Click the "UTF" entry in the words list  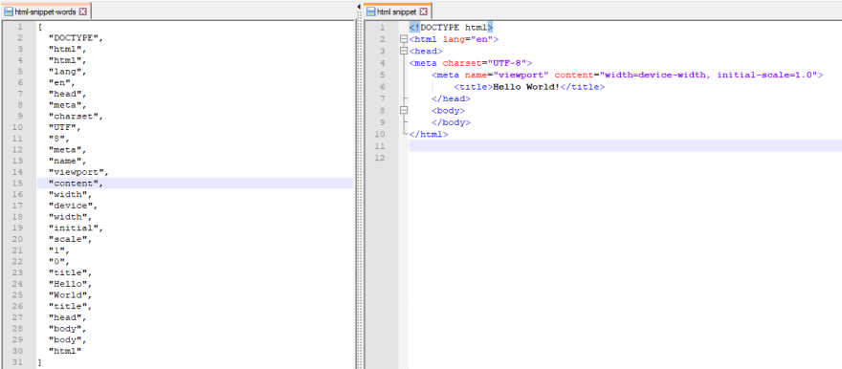tap(64, 127)
